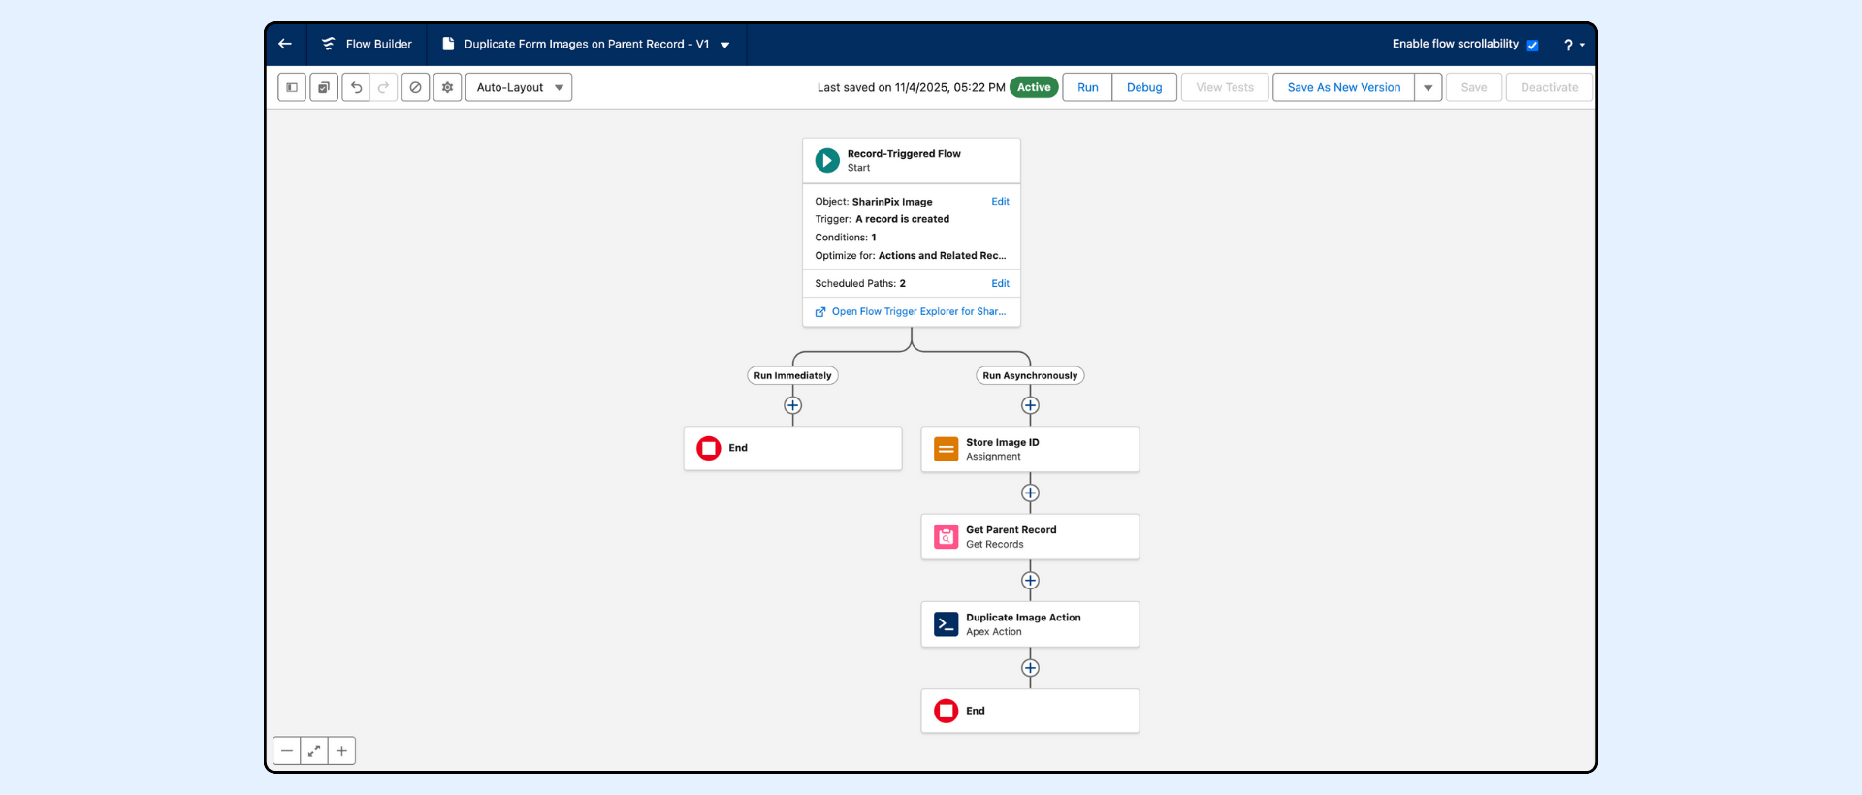Click the Debug button
1862x795 pixels.
pos(1144,87)
